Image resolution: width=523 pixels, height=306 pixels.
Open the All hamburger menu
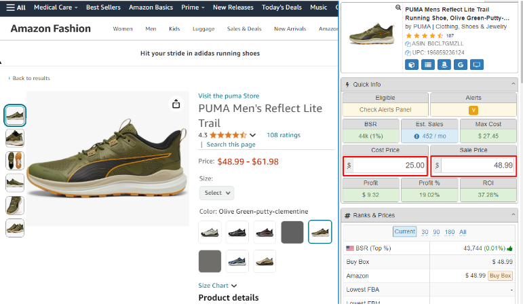[x=16, y=7]
